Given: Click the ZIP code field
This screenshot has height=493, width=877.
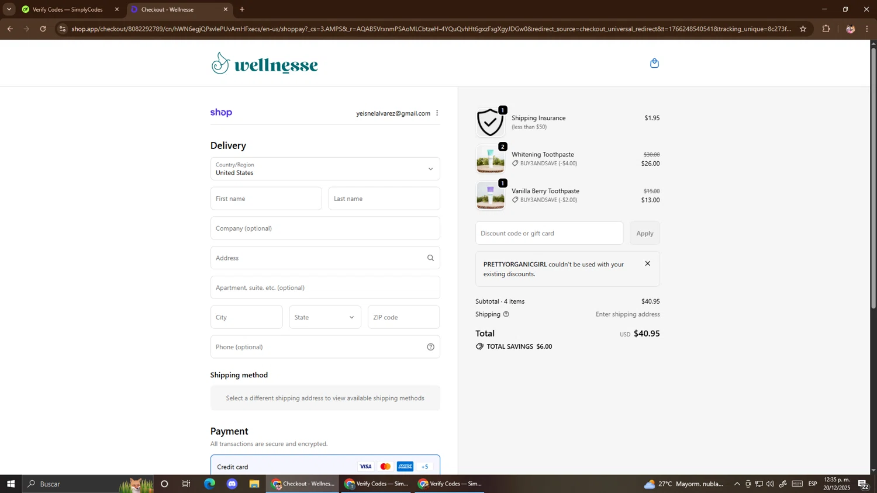Looking at the screenshot, I should (403, 317).
